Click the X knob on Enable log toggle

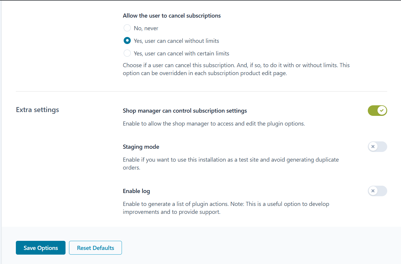(373, 191)
